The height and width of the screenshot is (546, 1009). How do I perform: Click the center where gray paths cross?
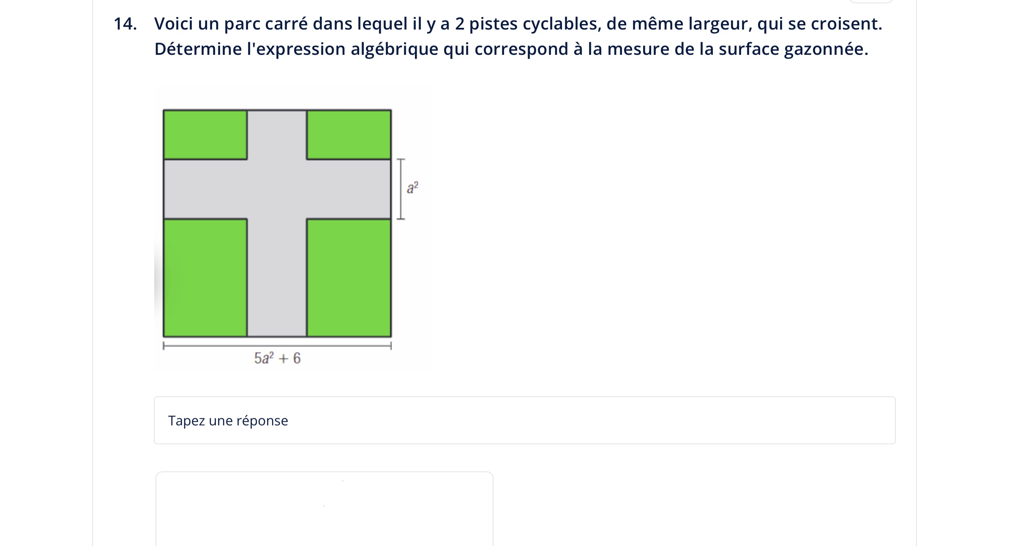tap(277, 189)
